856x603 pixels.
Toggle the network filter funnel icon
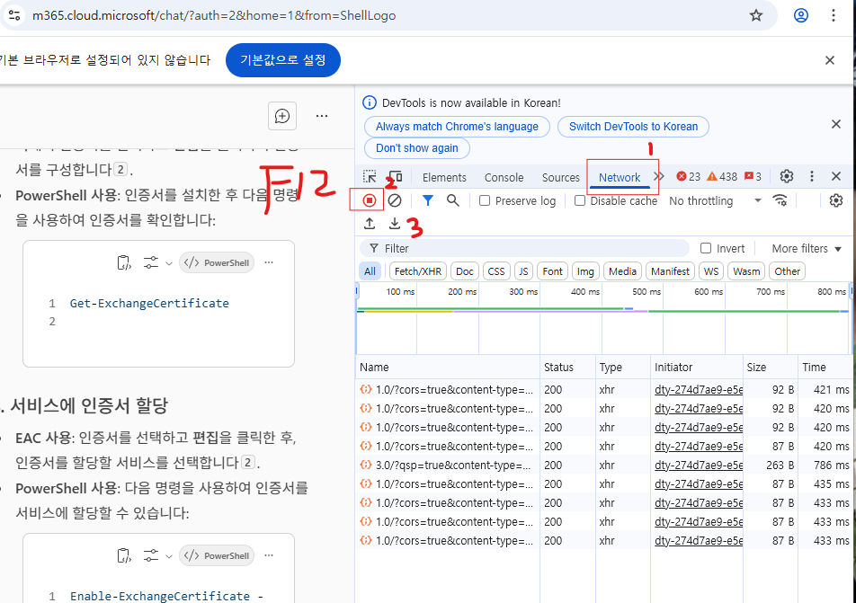pos(428,200)
